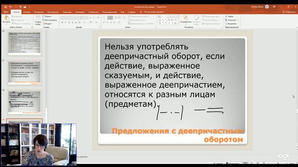The width and height of the screenshot is (298, 167).
Task: Click slide title 'Предложения с деепричастным оборотом'
Action: [177, 135]
